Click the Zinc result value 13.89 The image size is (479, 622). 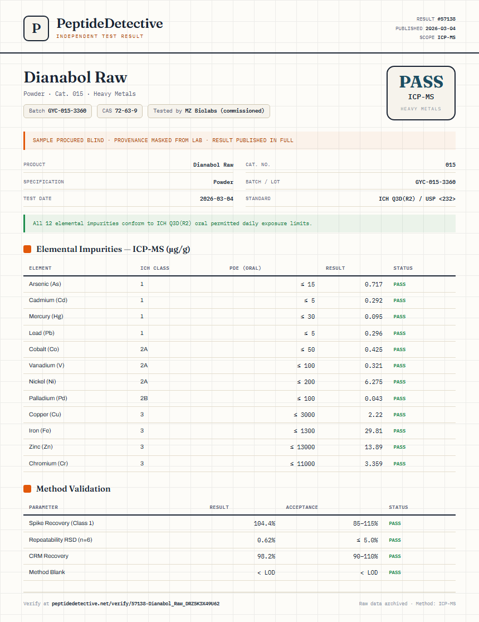click(x=374, y=447)
